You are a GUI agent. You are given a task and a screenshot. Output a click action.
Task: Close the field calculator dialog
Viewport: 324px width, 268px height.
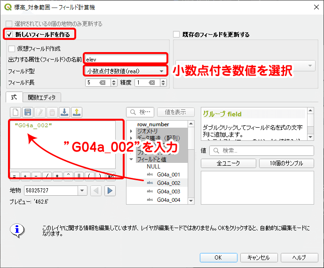(316, 7)
